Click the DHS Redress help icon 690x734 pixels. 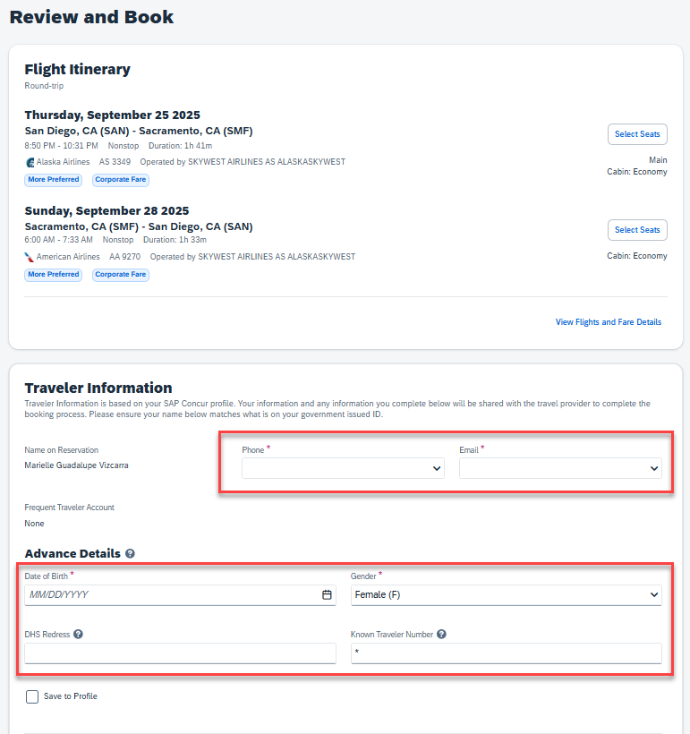click(78, 635)
